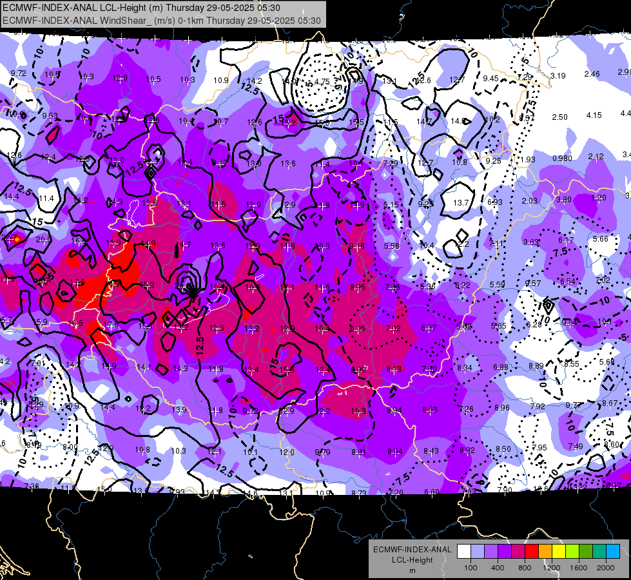
Task: Click the wind shear value 9.72
Action: coord(19,73)
